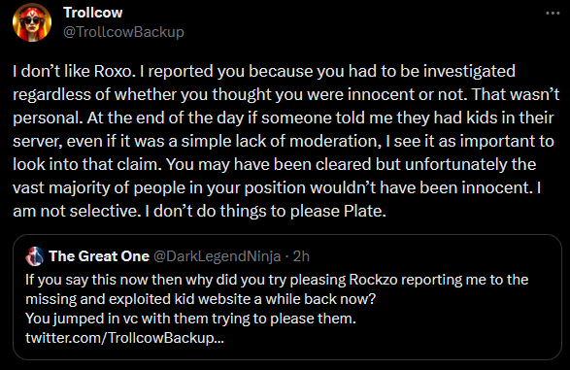
Task: Click the line starting "look into that claim"
Action: coord(275,164)
